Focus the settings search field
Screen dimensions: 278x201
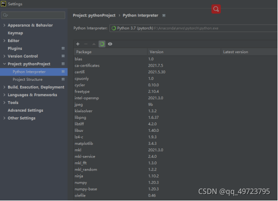pos(33,15)
